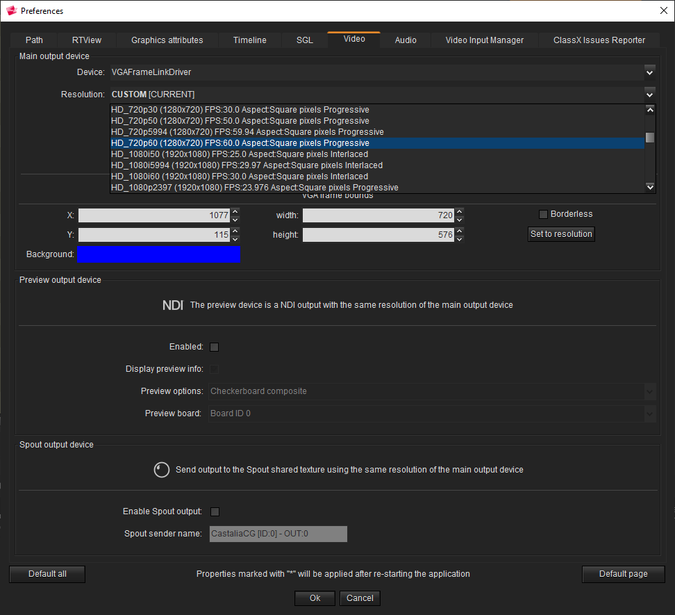Open the Video Input Manager tab
675x615 pixels.
(484, 40)
